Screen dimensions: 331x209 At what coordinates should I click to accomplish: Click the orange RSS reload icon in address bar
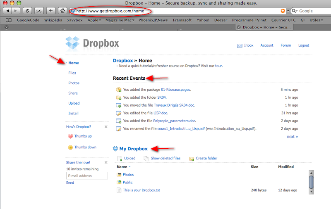pyautogui.click(x=283, y=11)
